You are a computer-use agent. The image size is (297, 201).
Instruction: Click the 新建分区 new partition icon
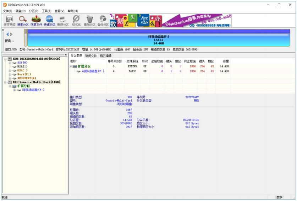point(63,21)
